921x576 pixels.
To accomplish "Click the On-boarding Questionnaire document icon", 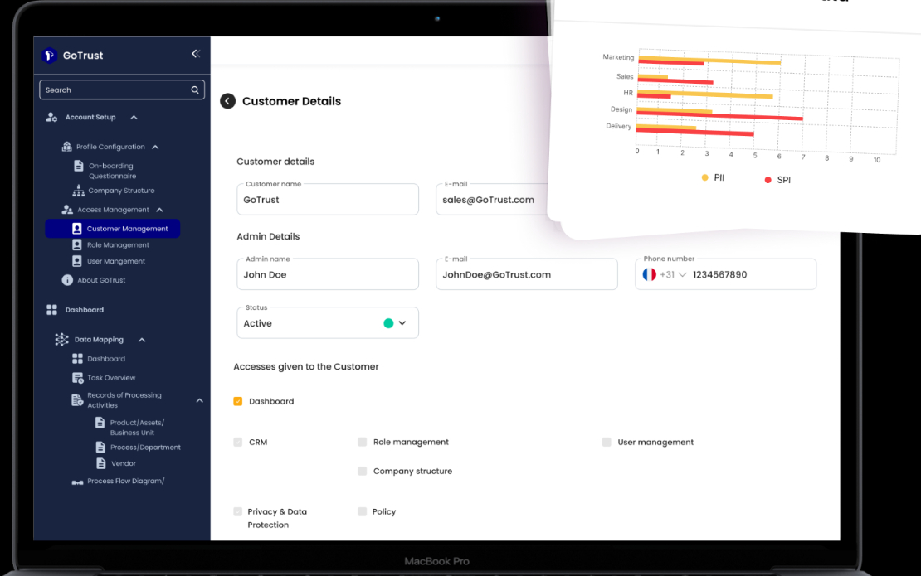I will (x=79, y=166).
